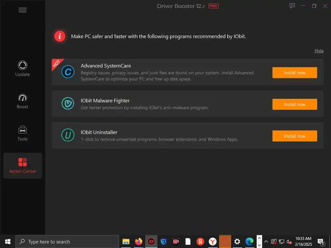Open the Tools sidebar tab
Image resolution: width=331 pixels, height=248 pixels.
point(23,133)
